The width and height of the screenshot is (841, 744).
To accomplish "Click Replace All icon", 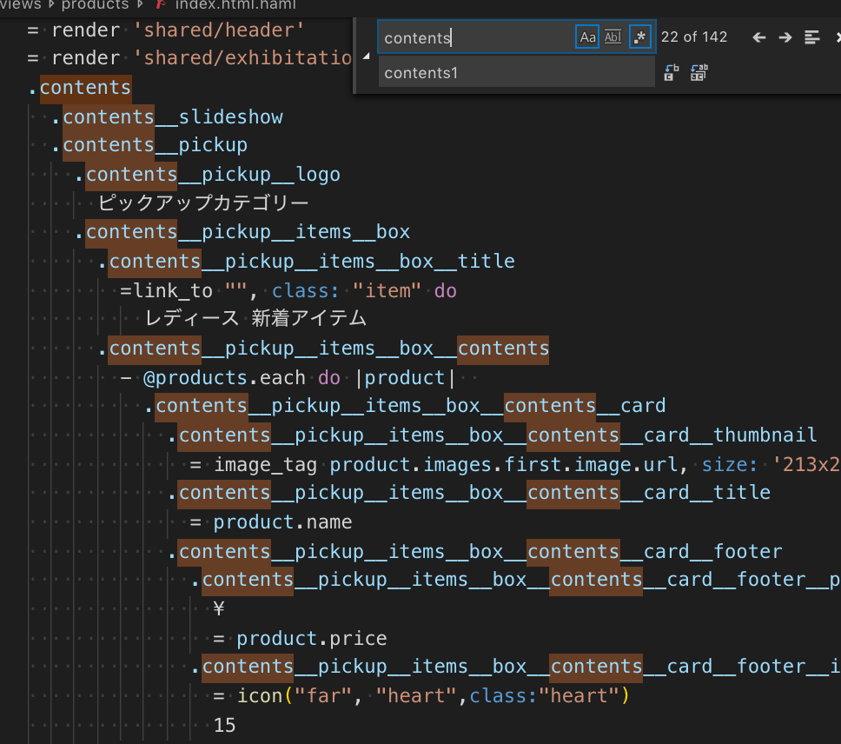I will (699, 72).
